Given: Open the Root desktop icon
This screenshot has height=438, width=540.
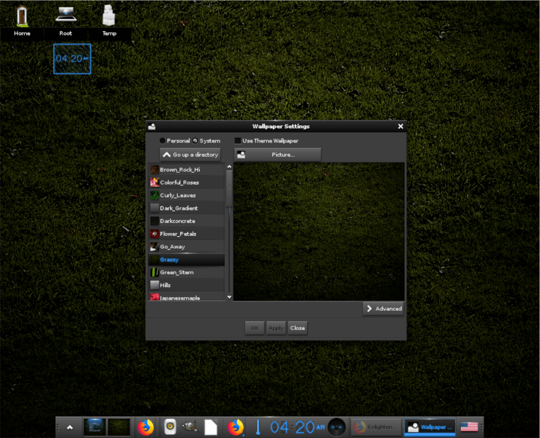Looking at the screenshot, I should click(x=65, y=16).
